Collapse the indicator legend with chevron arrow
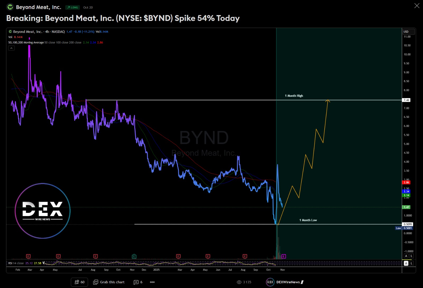The height and width of the screenshot is (288, 423). [x=11, y=48]
